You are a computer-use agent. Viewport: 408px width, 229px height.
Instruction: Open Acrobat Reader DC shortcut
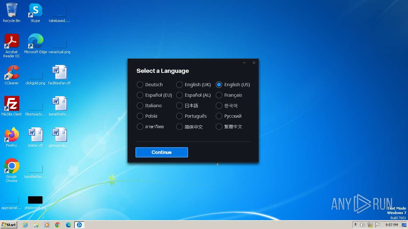[11, 46]
